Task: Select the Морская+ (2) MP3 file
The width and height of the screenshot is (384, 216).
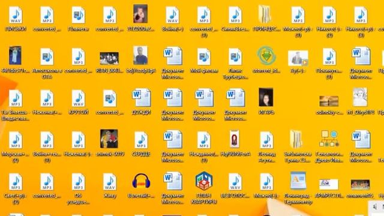Action: click(16, 140)
